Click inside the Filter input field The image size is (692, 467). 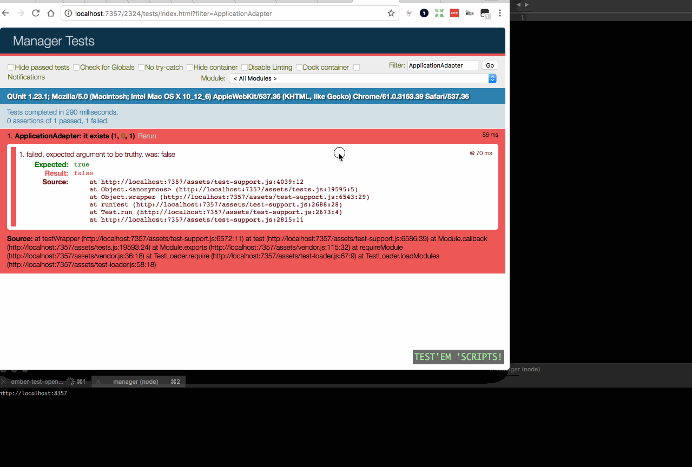pos(442,65)
